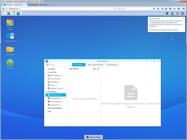Screen dimensions: 187x140
Task: Open the Lesezeichen menu
Action: click(x=30, y=1)
